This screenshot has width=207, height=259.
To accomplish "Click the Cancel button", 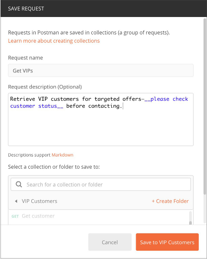I will tap(110, 242).
